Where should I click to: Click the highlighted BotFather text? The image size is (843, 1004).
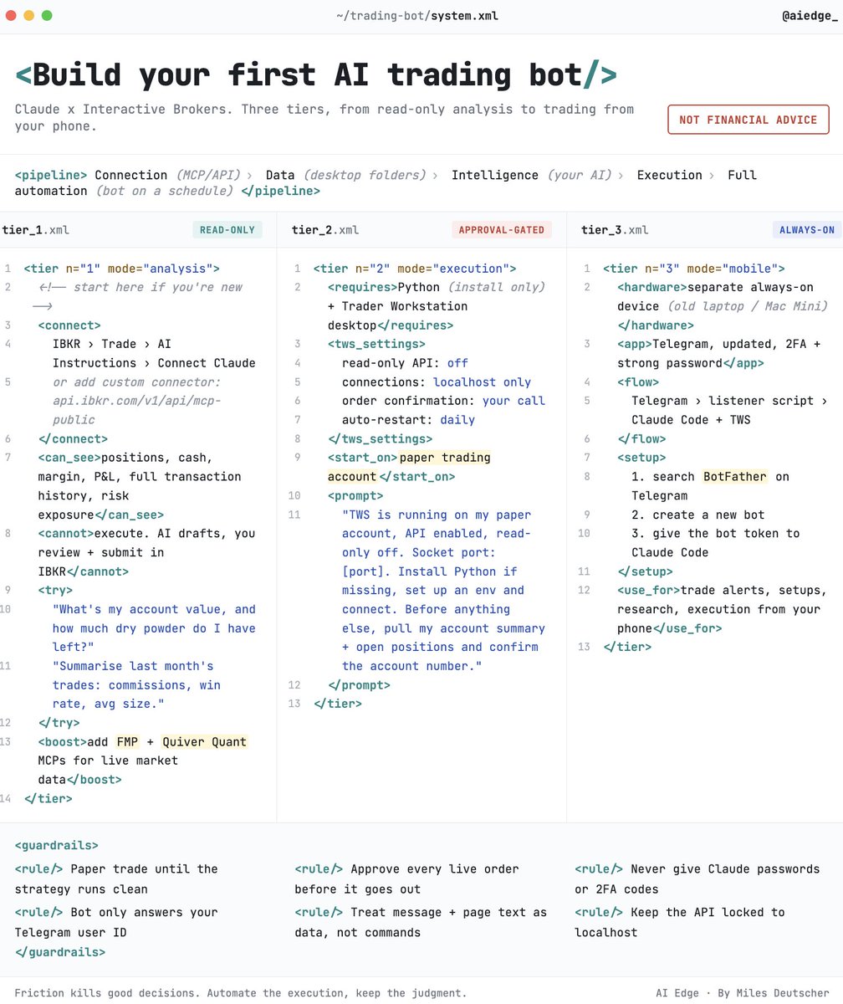coord(734,477)
